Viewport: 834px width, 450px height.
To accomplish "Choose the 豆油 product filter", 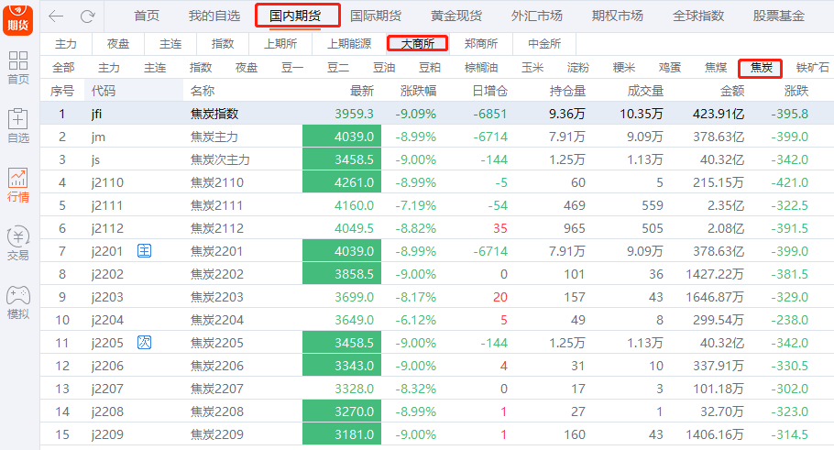I will click(x=384, y=67).
